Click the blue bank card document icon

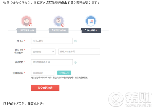click(91, 21)
